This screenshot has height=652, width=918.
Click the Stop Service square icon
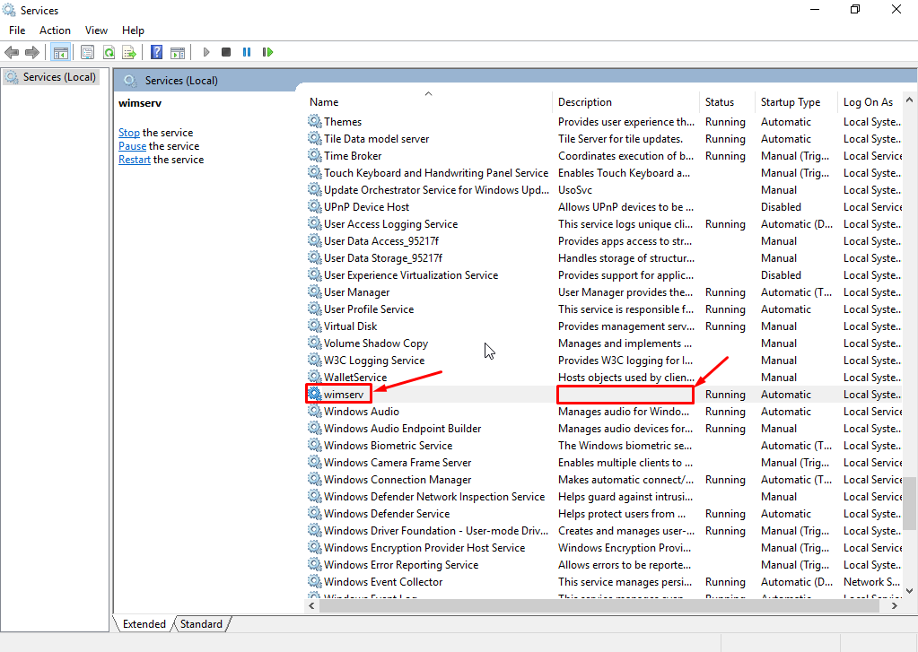[226, 52]
